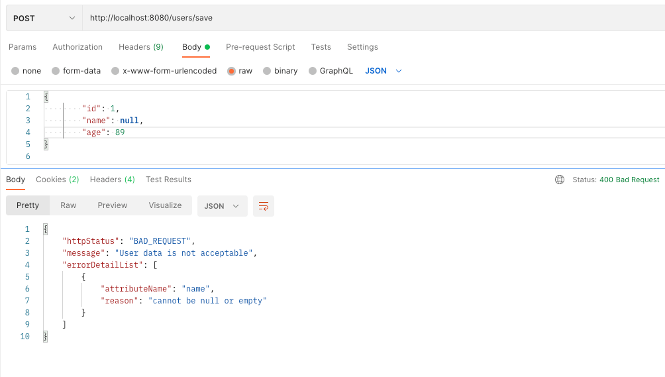Image resolution: width=665 pixels, height=377 pixels.
Task: Click the "User data is not acceptable" message
Action: click(184, 252)
